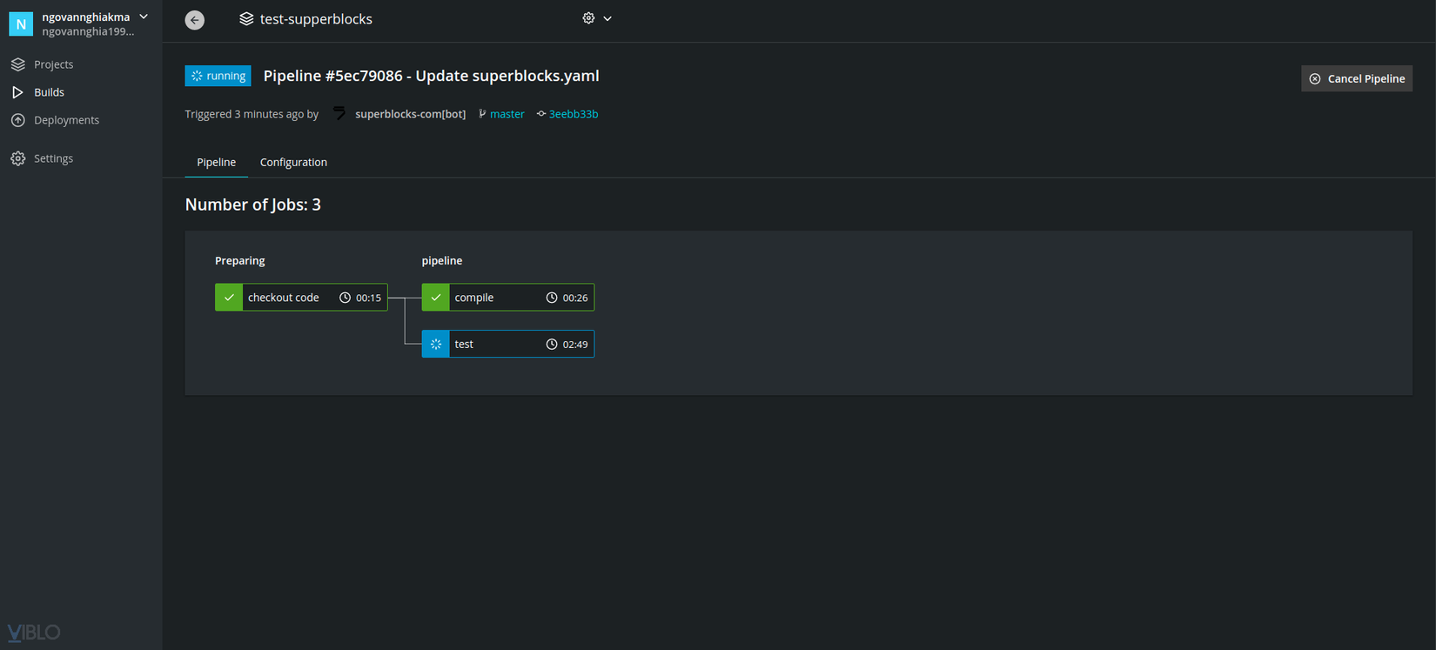Open Deployments in the sidebar
This screenshot has width=1436, height=650.
click(66, 120)
